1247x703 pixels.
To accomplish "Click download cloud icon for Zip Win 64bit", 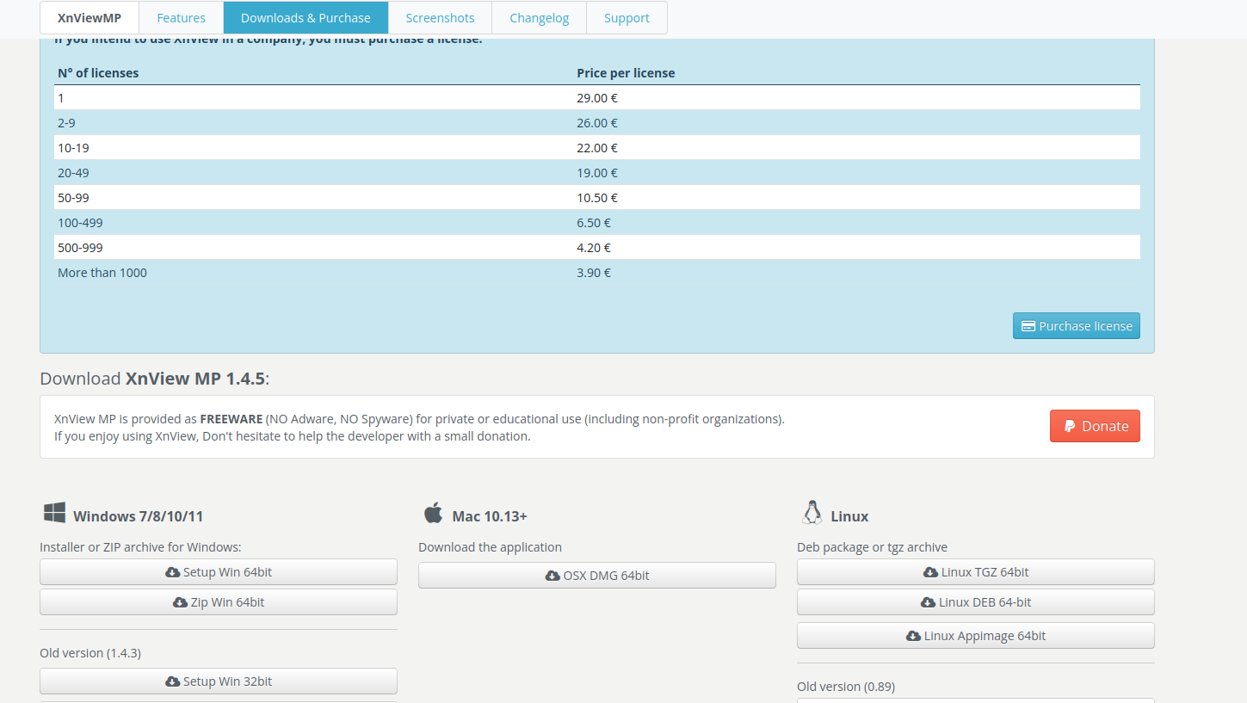I will [x=180, y=602].
